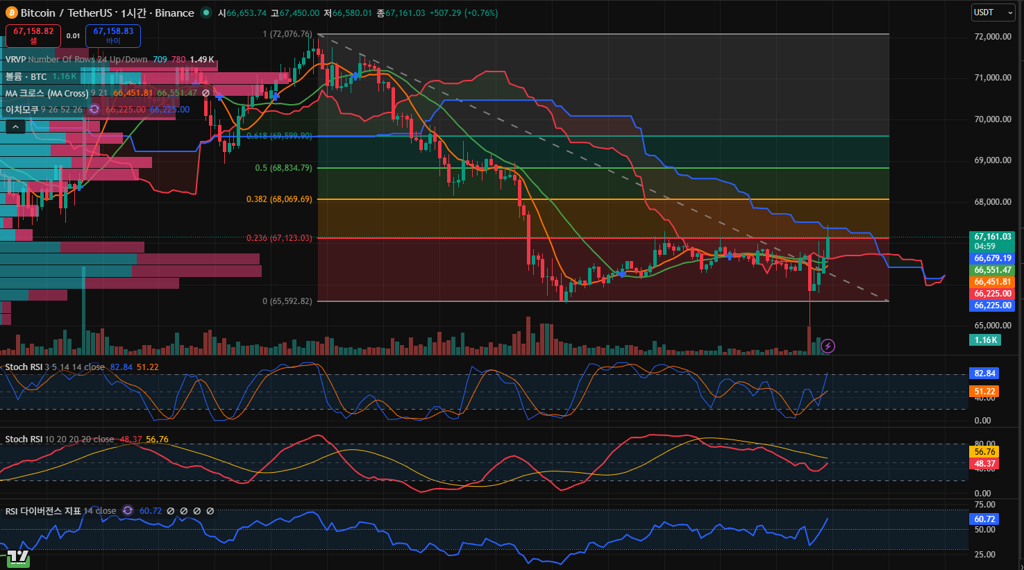Click the green market status dot
This screenshot has height=570, width=1024.
tap(206, 12)
